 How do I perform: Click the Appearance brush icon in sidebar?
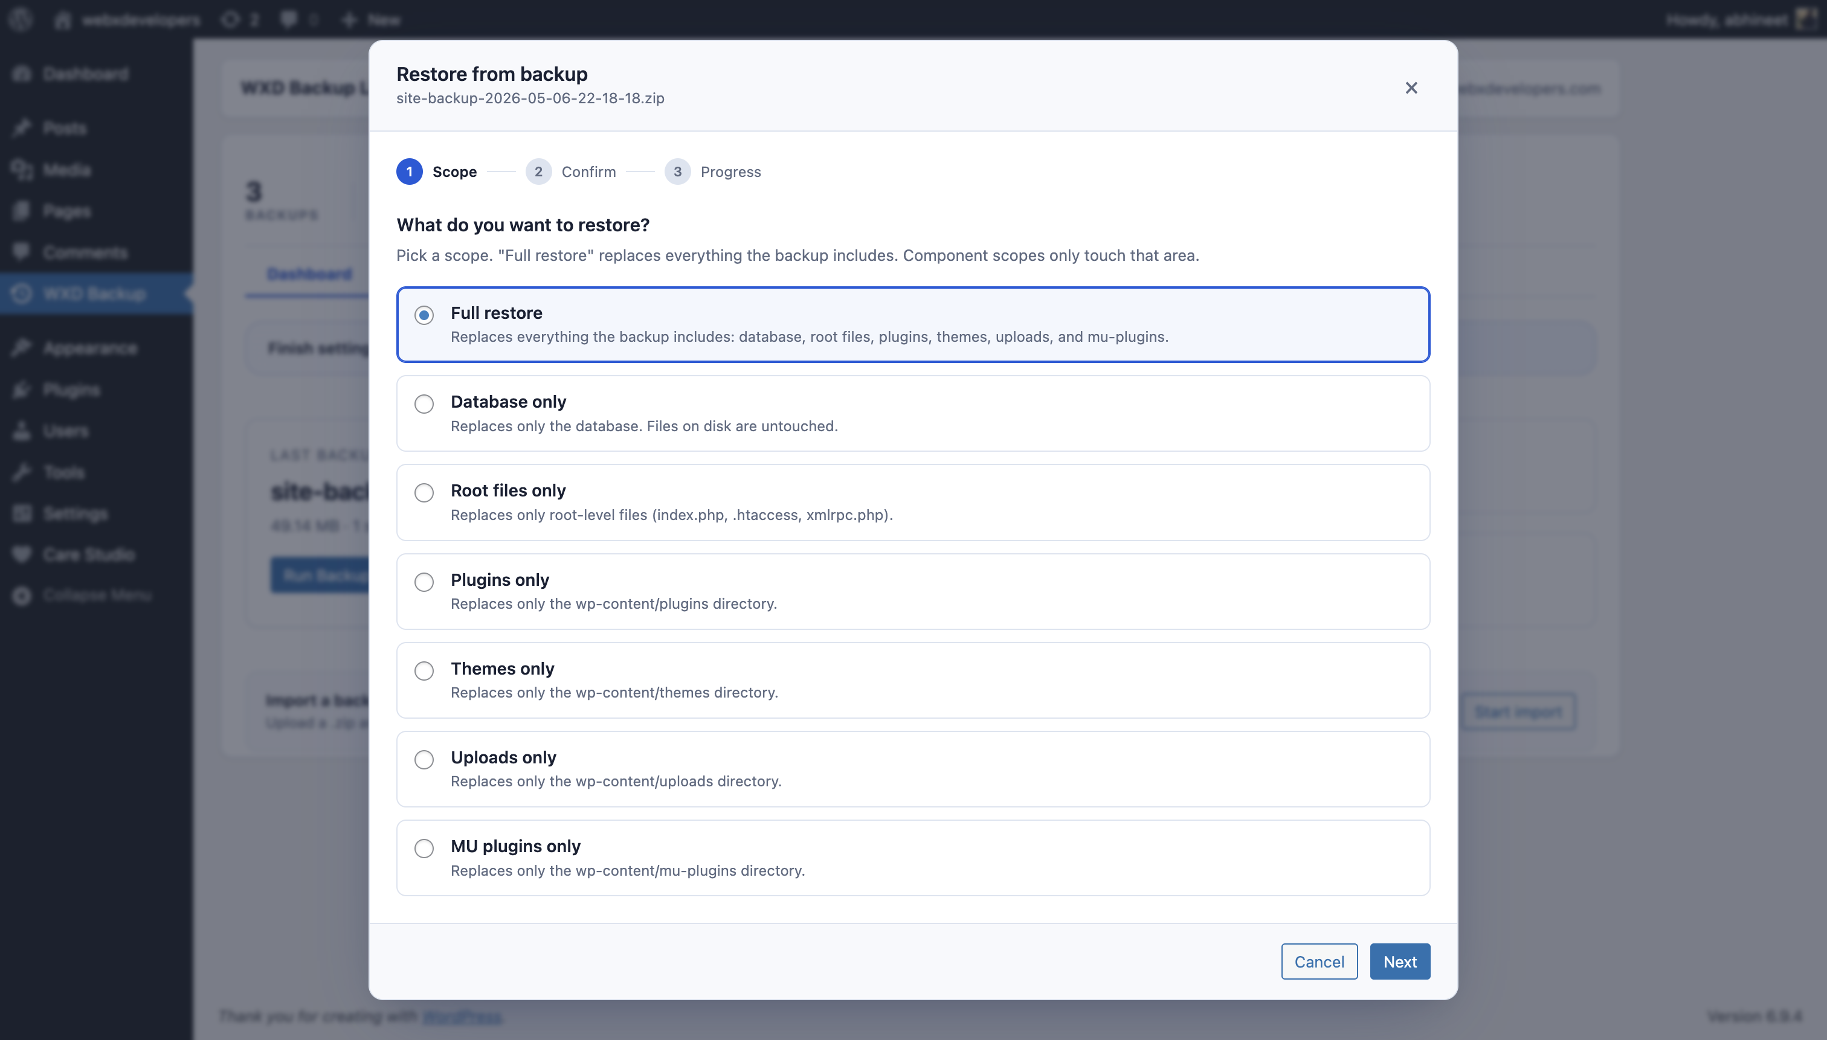pos(21,348)
